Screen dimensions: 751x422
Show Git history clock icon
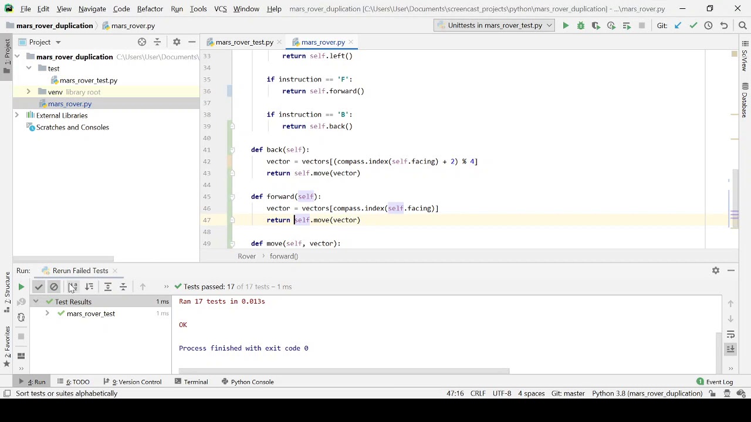click(708, 26)
